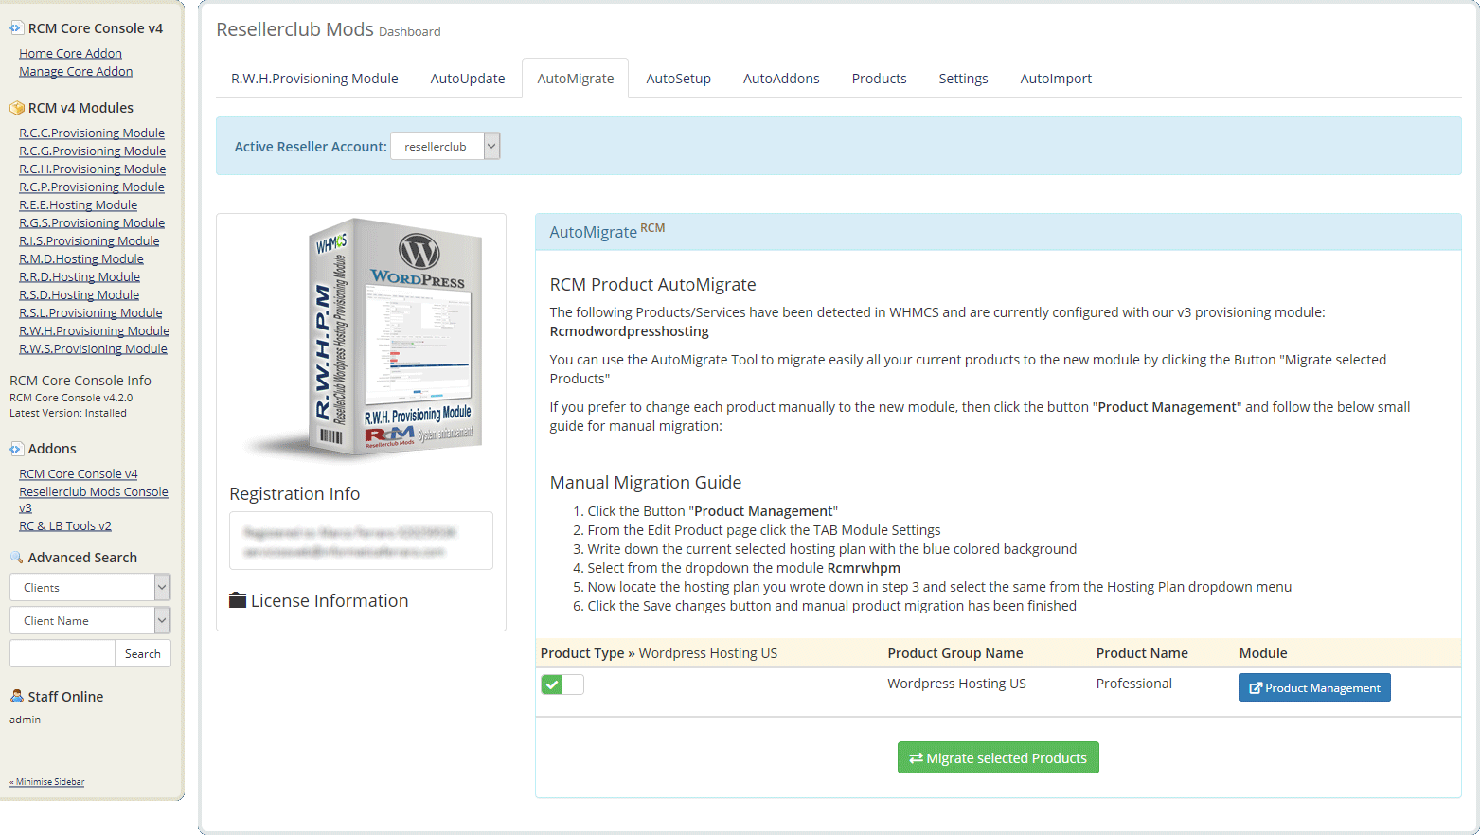Viewport: 1480px width, 835px height.
Task: Open the RCM Core Console v4 addon link
Action: tap(79, 474)
